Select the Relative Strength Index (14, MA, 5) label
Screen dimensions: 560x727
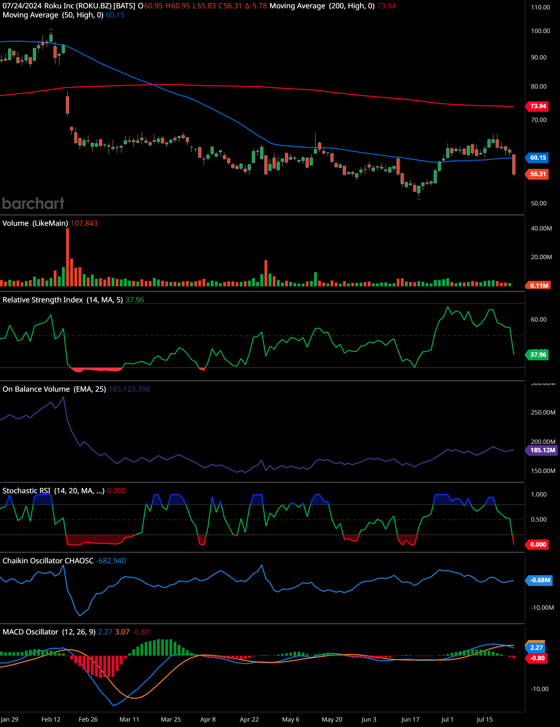[x=63, y=300]
